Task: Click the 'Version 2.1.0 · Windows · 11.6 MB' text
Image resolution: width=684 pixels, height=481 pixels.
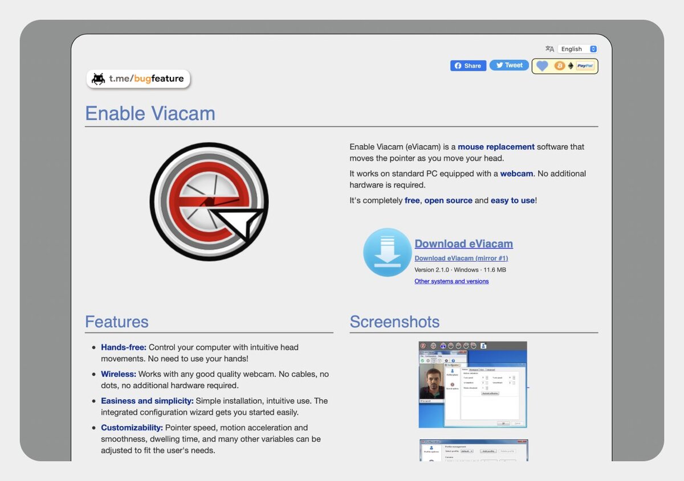Action: [x=460, y=270]
